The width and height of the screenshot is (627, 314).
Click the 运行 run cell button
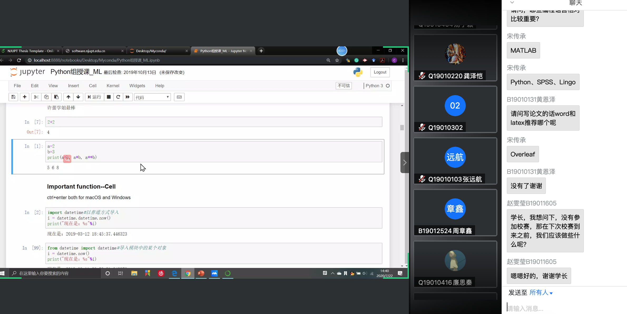[94, 97]
